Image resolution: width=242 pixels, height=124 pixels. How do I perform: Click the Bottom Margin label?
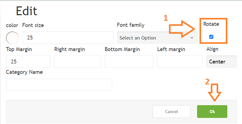(x=122, y=50)
